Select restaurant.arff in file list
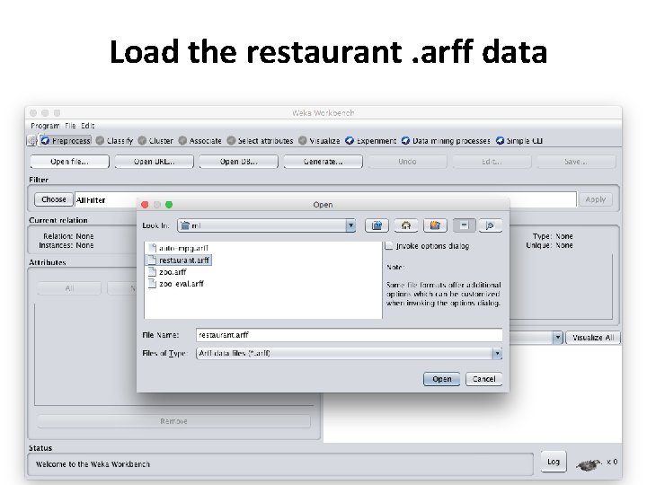 (184, 260)
